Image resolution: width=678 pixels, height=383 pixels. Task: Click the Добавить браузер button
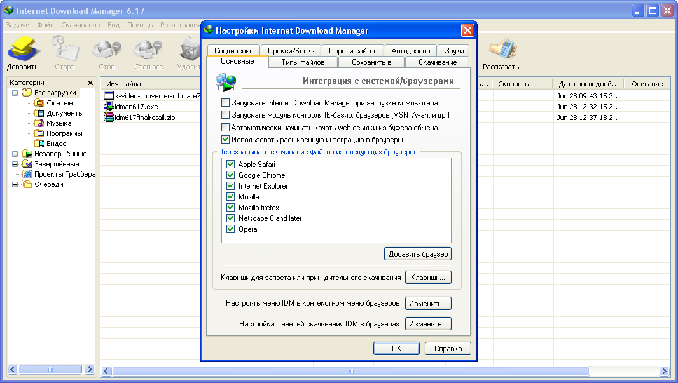(x=418, y=254)
